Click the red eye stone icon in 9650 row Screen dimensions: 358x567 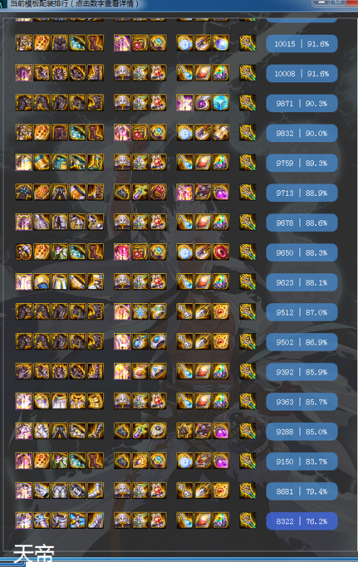pyautogui.click(x=221, y=252)
